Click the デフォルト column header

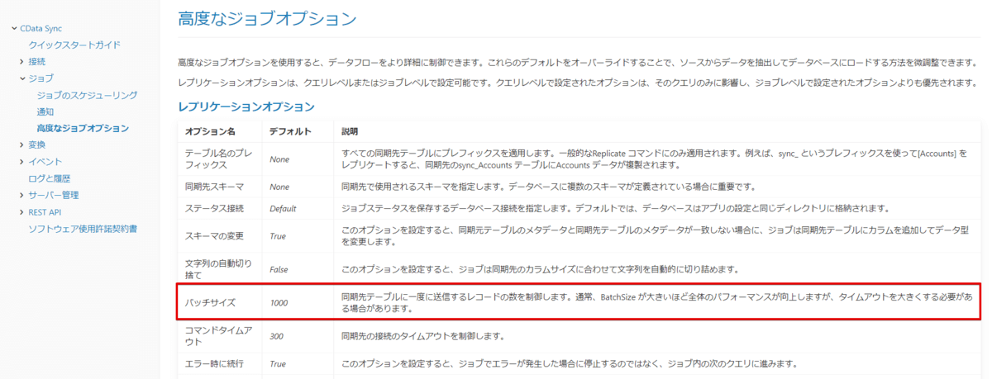pos(290,132)
